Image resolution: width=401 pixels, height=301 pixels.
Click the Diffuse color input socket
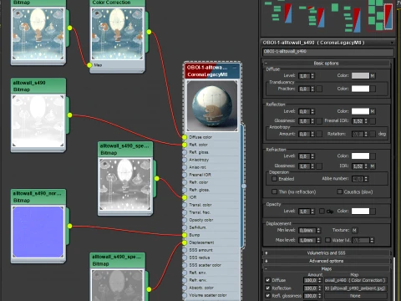tap(185, 137)
